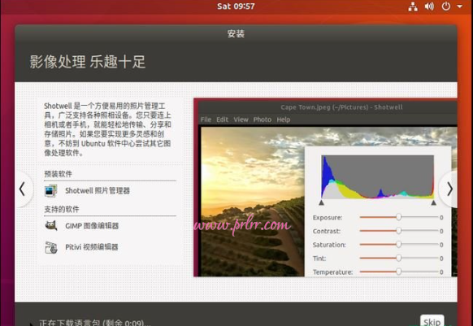Click the right histogram white-point marker
This screenshot has width=473, height=326.
tap(433, 202)
